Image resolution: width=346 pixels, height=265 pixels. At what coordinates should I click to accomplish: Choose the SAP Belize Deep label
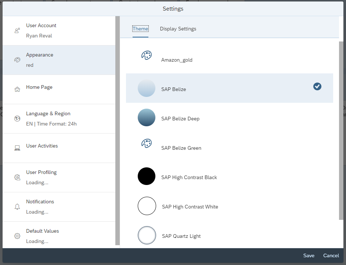click(x=180, y=119)
